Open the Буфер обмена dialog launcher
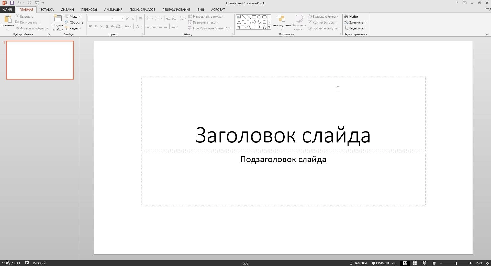This screenshot has height=266, width=491. [x=49, y=34]
